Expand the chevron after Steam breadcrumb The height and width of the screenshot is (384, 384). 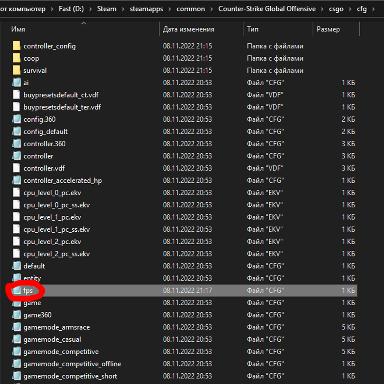(123, 9)
